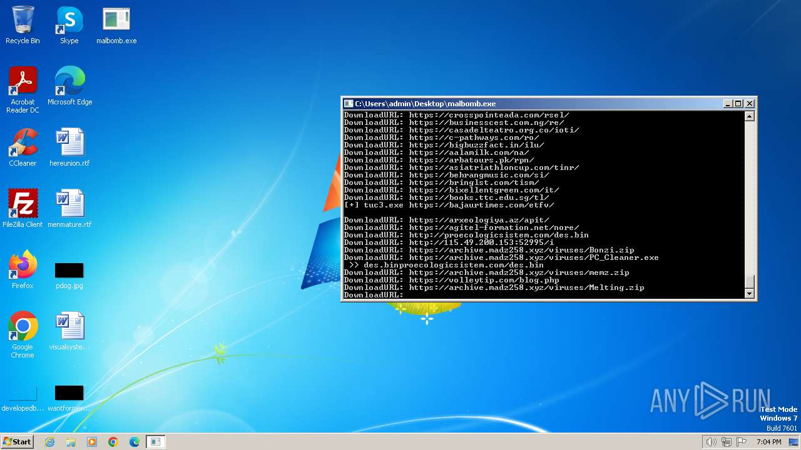The image size is (801, 450).
Task: Select the malbomb.exe desktop file
Action: click(116, 25)
